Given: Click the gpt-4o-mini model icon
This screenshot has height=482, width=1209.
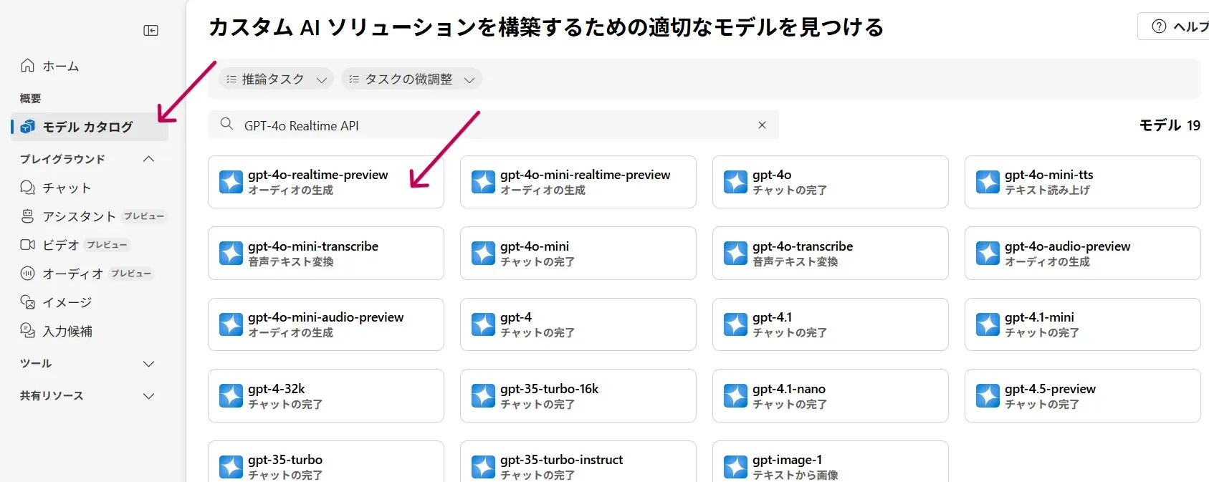Looking at the screenshot, I should [x=483, y=254].
